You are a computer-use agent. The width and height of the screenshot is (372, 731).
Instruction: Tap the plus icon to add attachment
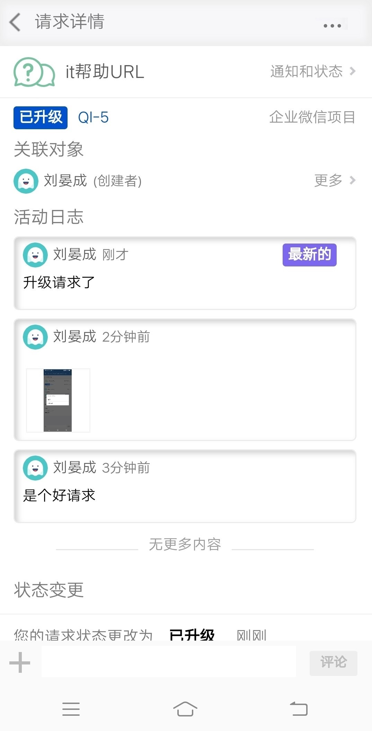click(x=20, y=662)
